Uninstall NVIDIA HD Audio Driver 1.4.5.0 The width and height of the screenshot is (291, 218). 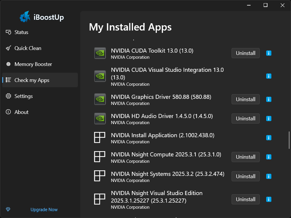pos(246,119)
